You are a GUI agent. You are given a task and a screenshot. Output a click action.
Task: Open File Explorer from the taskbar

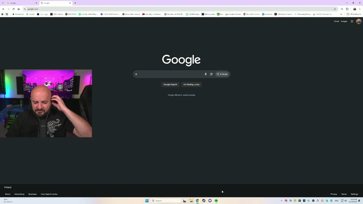pyautogui.click(x=191, y=201)
